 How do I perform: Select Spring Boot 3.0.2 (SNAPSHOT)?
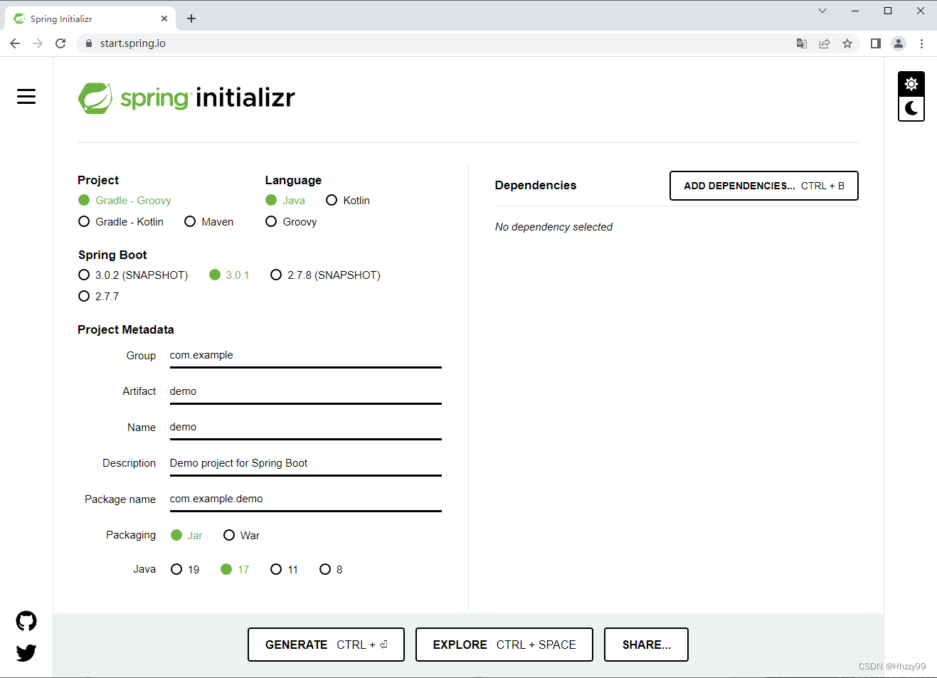[133, 275]
